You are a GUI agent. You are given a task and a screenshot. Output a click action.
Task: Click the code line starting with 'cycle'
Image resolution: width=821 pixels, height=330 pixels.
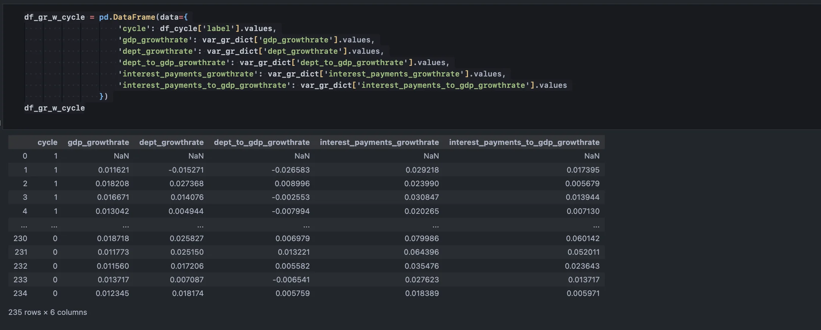(197, 28)
